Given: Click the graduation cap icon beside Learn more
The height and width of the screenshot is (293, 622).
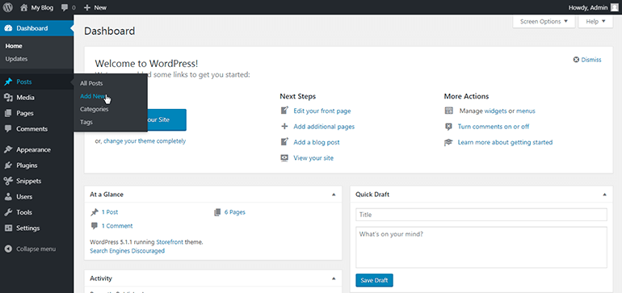Looking at the screenshot, I should tap(448, 142).
